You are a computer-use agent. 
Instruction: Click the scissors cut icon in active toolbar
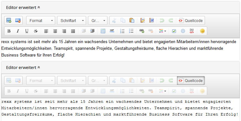tap(114, 20)
